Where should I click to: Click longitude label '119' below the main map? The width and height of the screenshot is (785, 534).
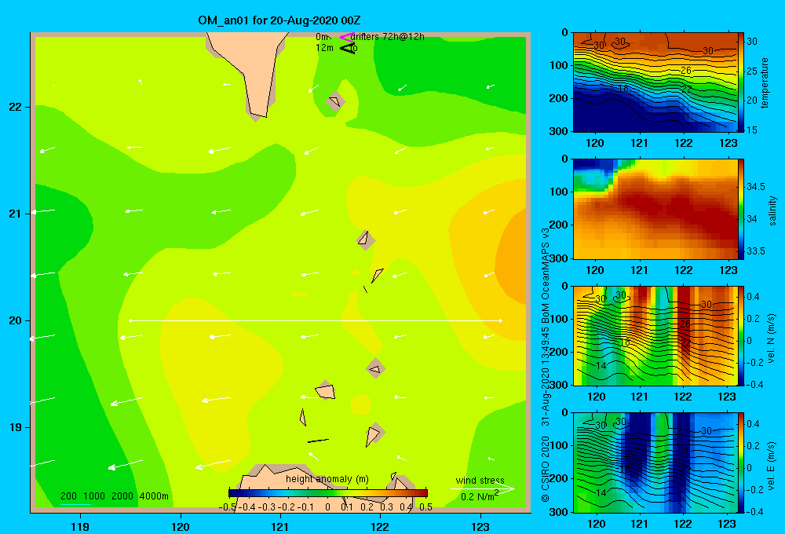click(80, 526)
